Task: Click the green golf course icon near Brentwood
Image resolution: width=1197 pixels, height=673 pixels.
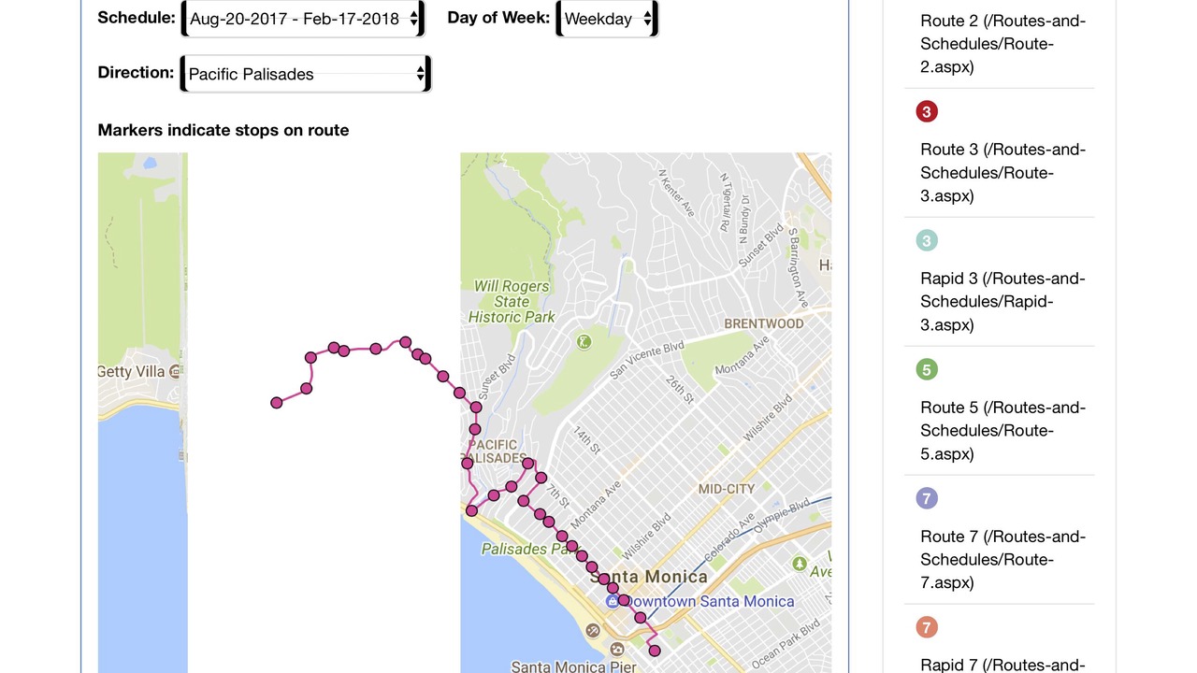Action: point(584,342)
